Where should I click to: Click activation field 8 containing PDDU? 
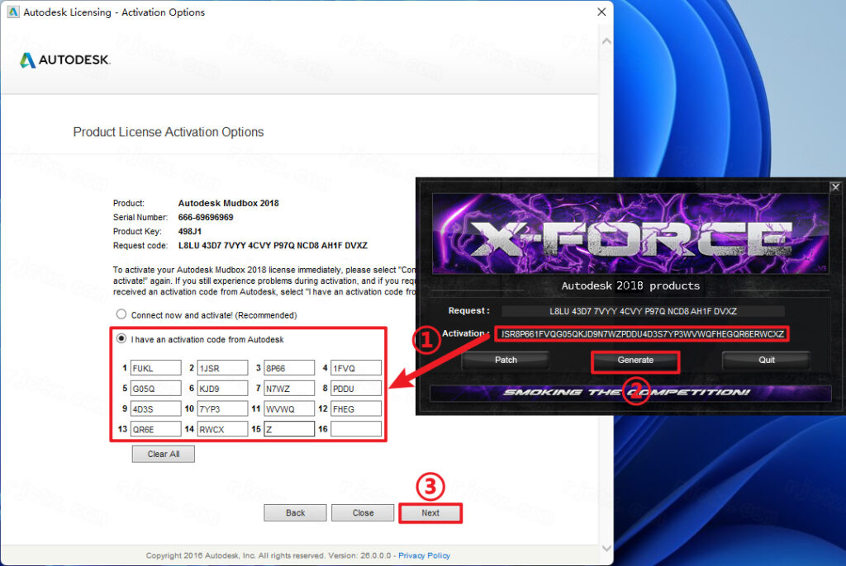(x=356, y=388)
